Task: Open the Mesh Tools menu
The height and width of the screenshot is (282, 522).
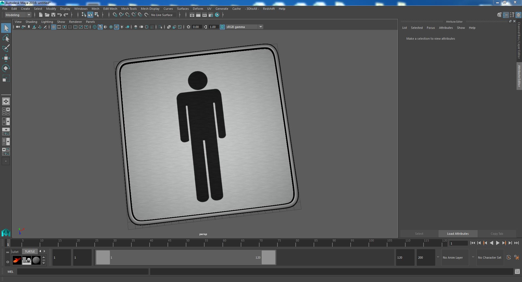Action: 129,9
